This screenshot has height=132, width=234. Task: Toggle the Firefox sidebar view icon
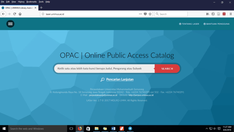coord(213,14)
